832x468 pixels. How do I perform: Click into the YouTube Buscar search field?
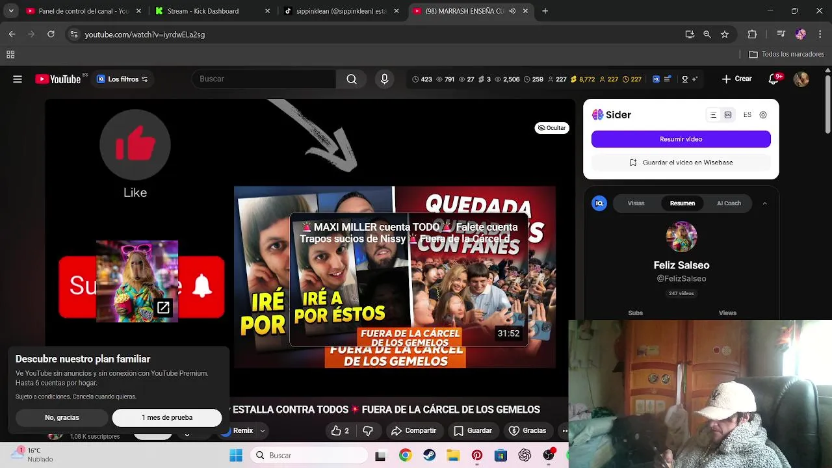click(x=264, y=79)
